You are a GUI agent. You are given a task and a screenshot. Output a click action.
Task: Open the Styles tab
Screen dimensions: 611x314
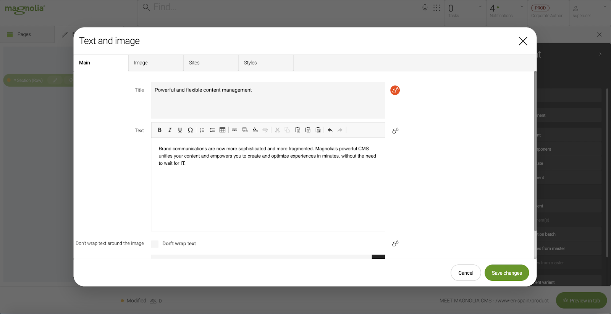tap(265, 63)
